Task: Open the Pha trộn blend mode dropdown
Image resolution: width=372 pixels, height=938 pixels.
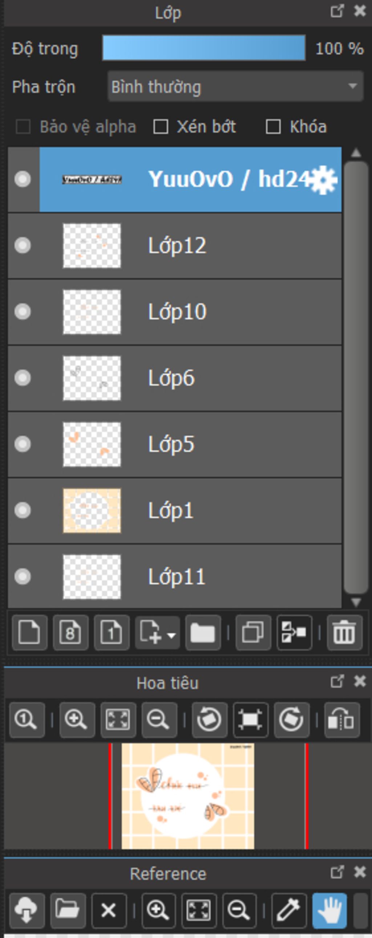Action: 235,87
